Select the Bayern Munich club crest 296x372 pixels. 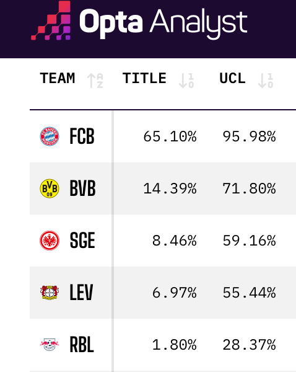[50, 136]
